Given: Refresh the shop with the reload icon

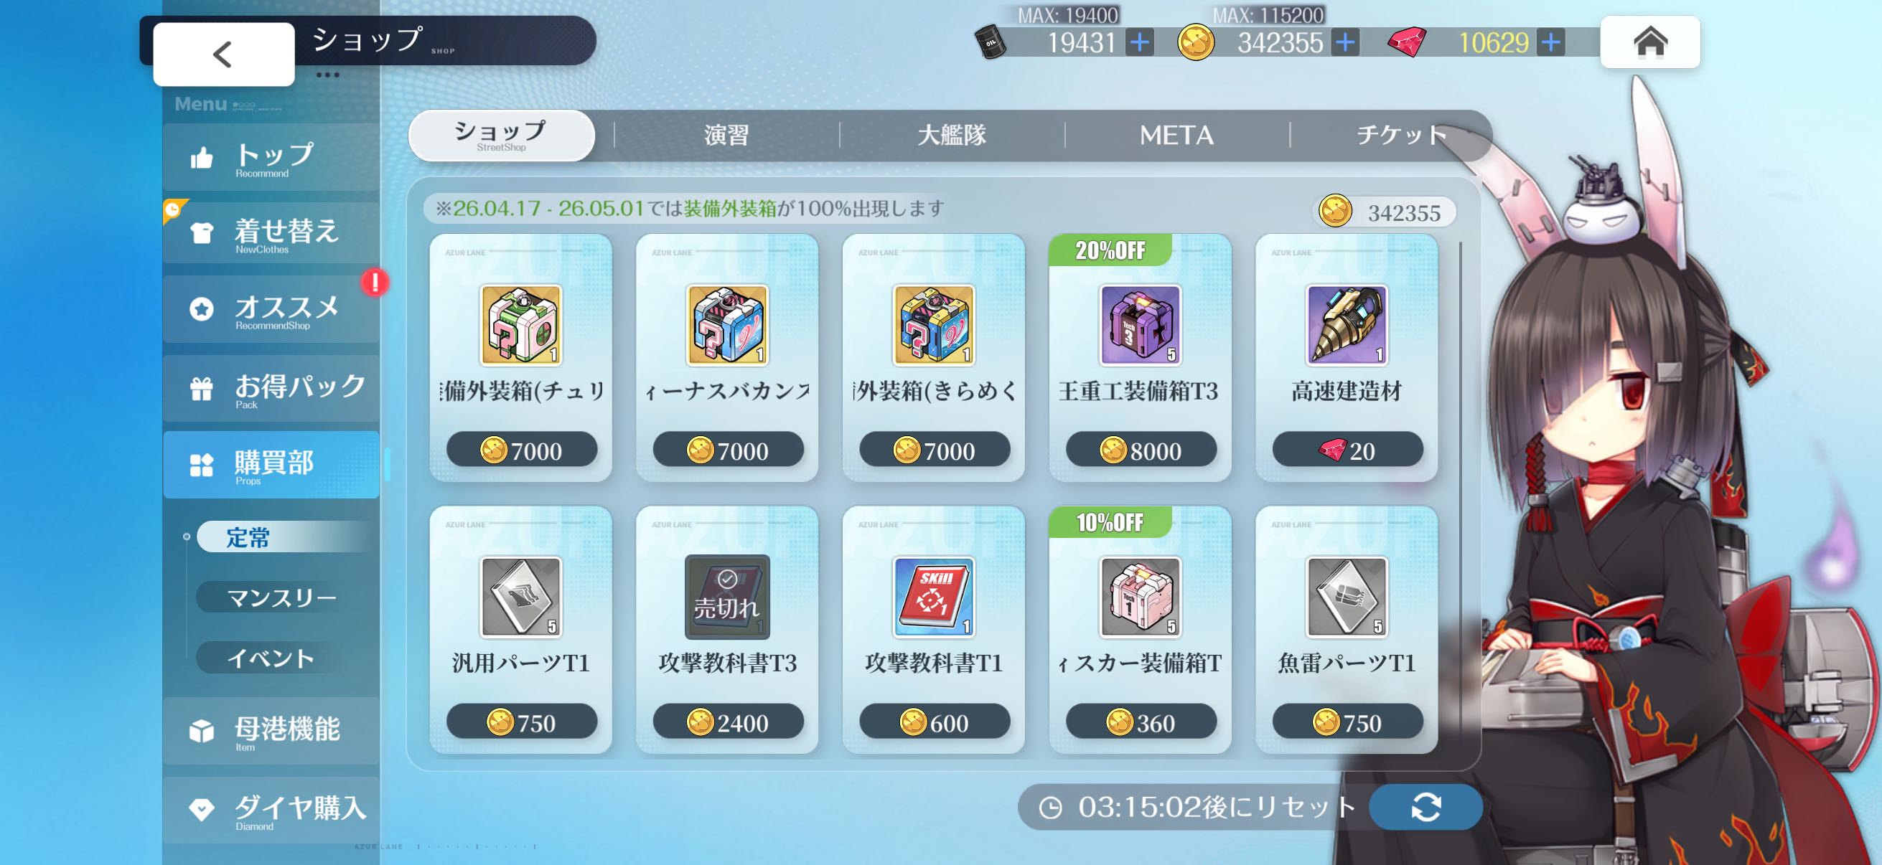Looking at the screenshot, I should pyautogui.click(x=1425, y=807).
